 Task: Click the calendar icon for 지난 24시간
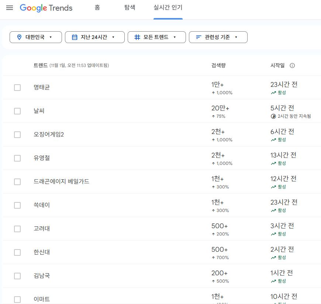[75, 37]
